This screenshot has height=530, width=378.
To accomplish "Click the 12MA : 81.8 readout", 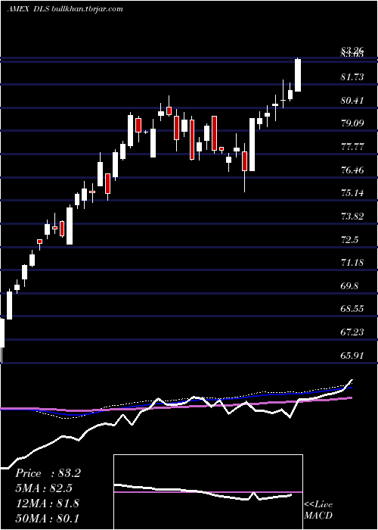I will click(x=47, y=503).
